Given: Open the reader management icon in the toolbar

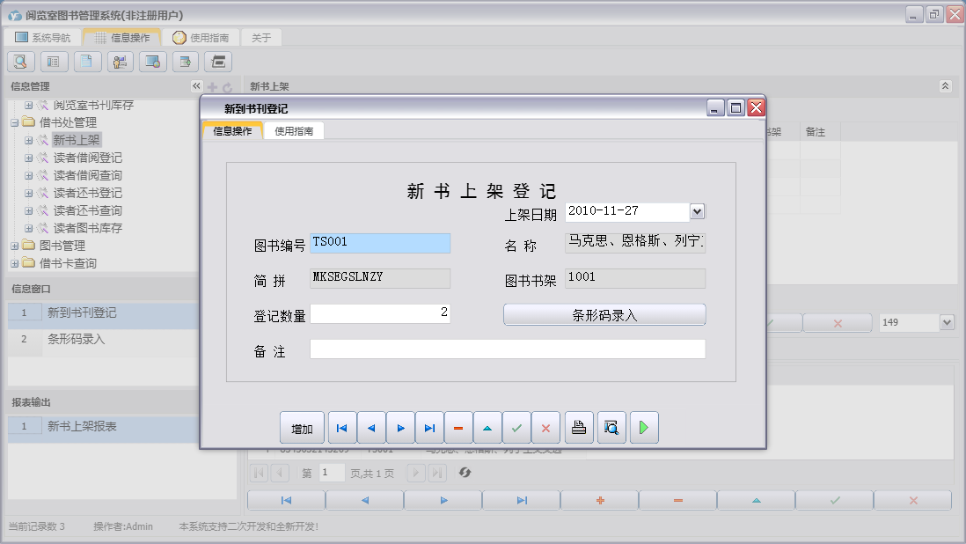Looking at the screenshot, I should tap(120, 62).
